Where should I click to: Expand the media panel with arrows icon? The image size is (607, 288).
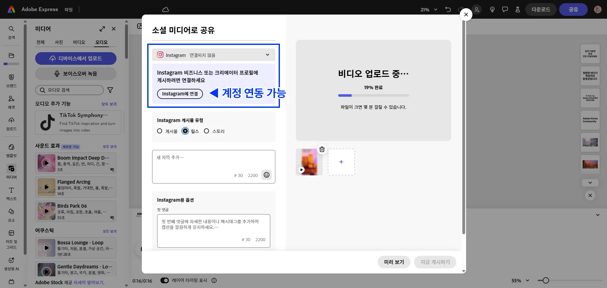click(x=102, y=29)
